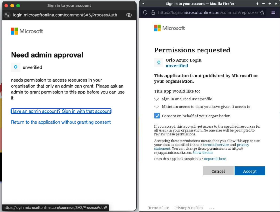Viewport: 280px width, 212px height.
Task: Click the Orlo Azure Login app icon
Action: (159, 63)
